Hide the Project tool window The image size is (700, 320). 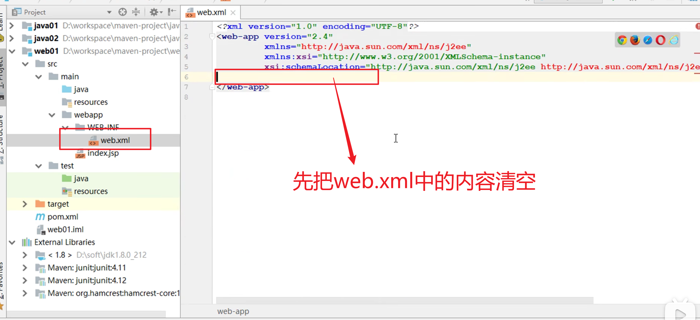point(172,12)
